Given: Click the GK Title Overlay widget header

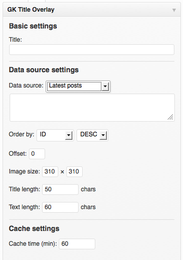Looking at the screenshot, I should [92, 10].
